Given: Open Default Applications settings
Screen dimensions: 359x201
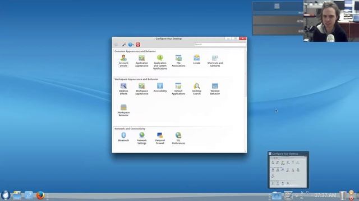Looking at the screenshot, I should (x=178, y=89).
